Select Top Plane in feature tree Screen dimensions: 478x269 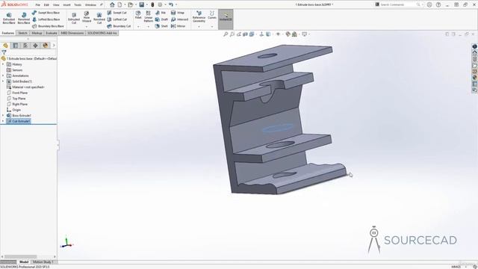click(x=16, y=99)
